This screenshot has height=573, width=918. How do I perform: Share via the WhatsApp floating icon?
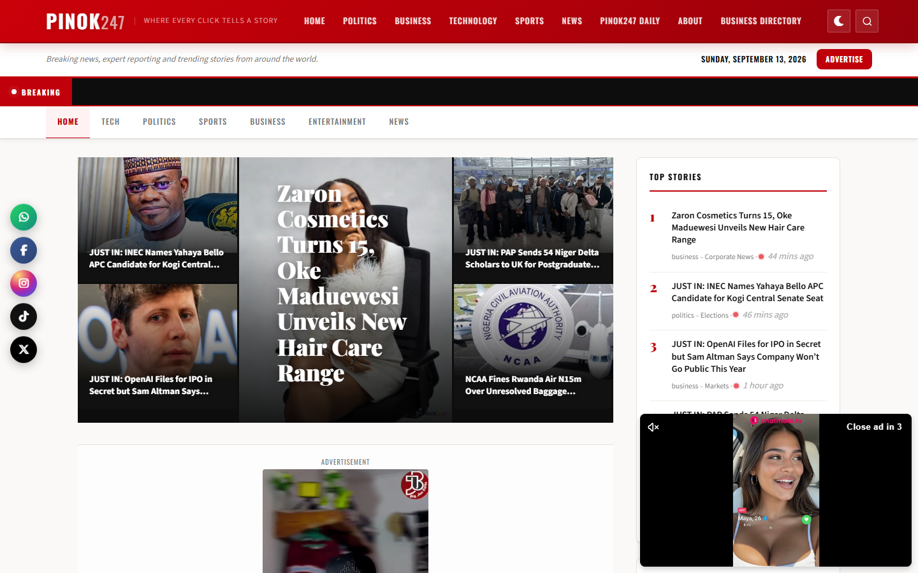point(24,217)
